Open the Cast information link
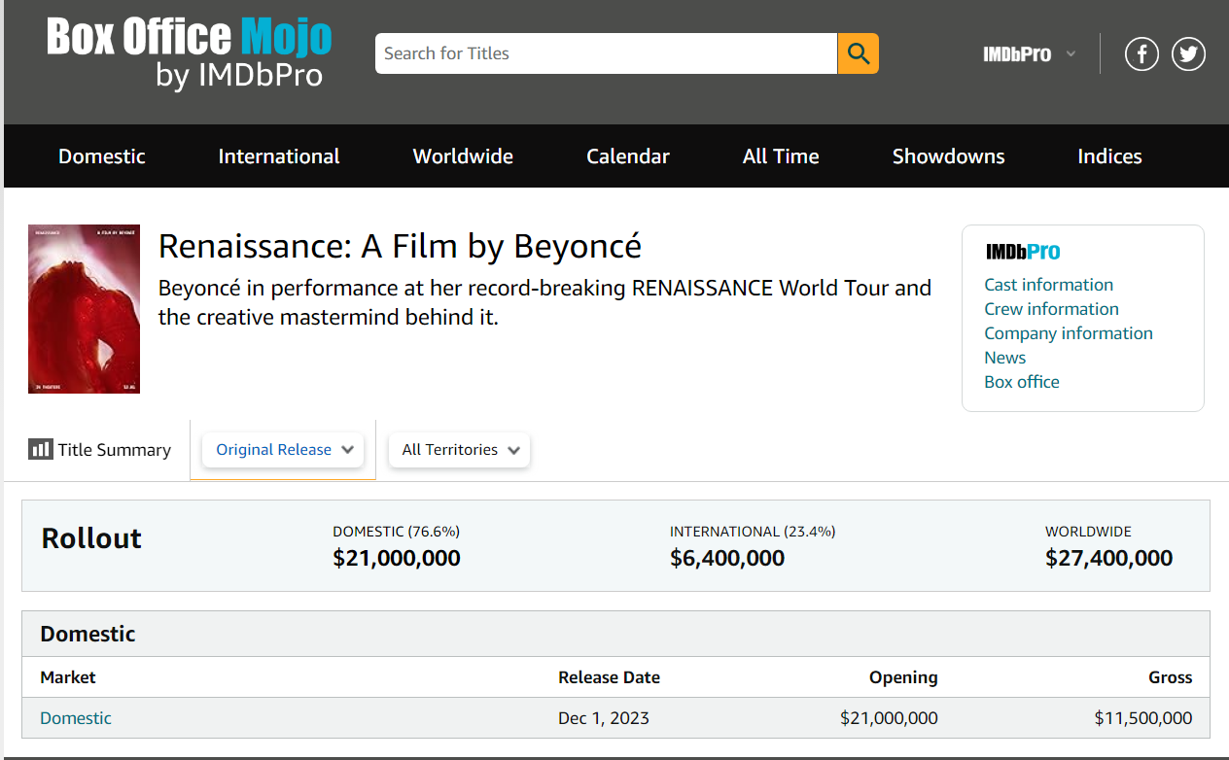 point(1048,285)
